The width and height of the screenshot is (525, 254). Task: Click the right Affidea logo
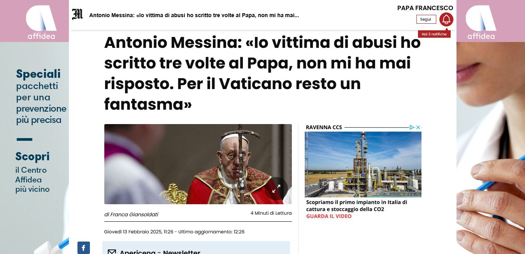coord(481,23)
